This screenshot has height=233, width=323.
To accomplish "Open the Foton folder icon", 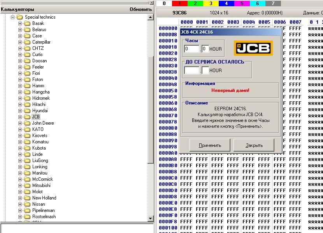I will click(x=27, y=79).
